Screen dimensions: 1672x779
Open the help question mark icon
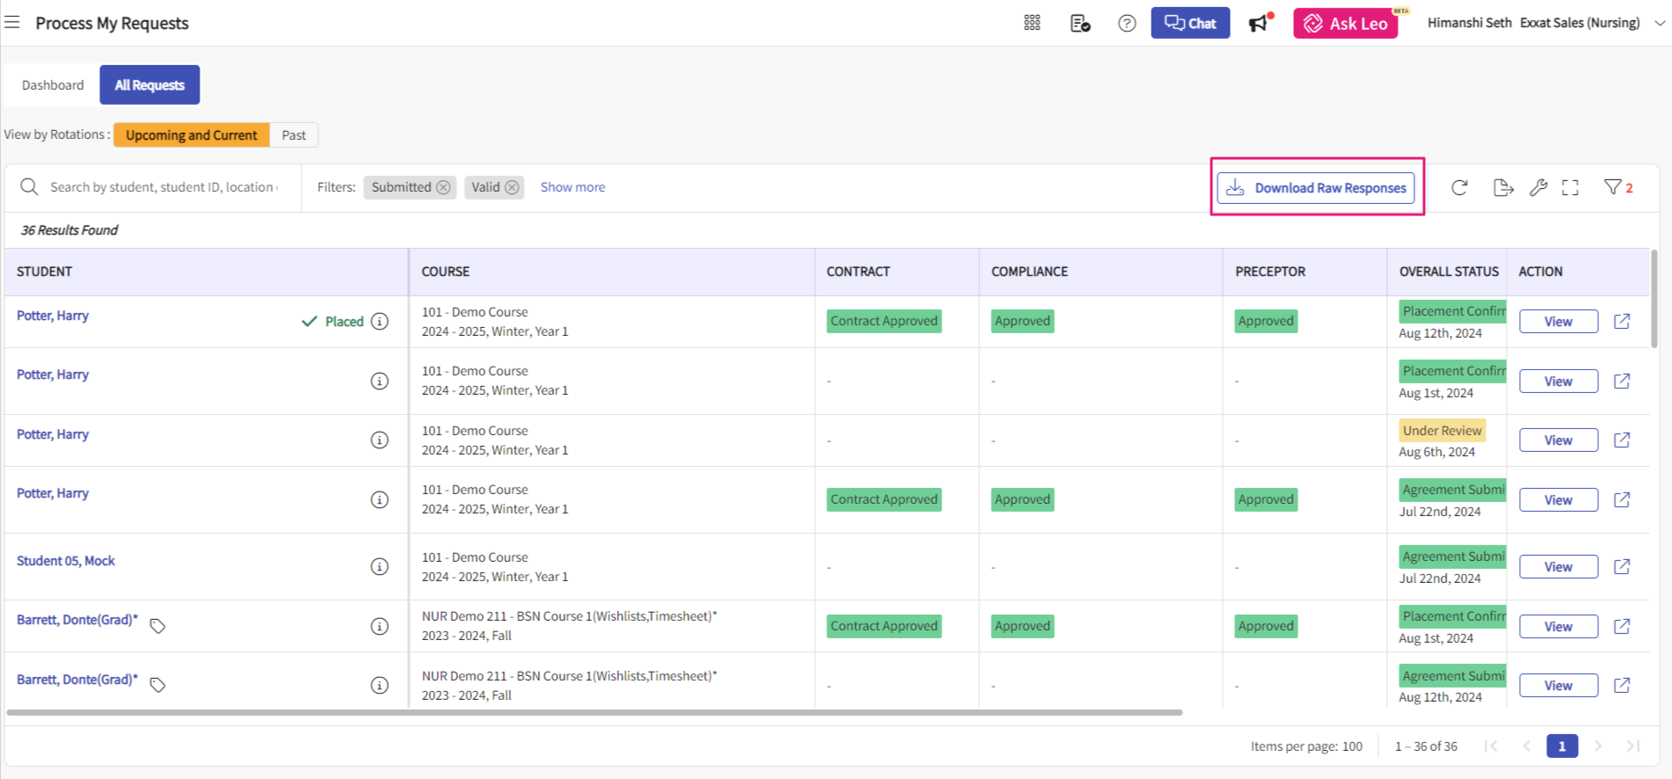pos(1126,24)
